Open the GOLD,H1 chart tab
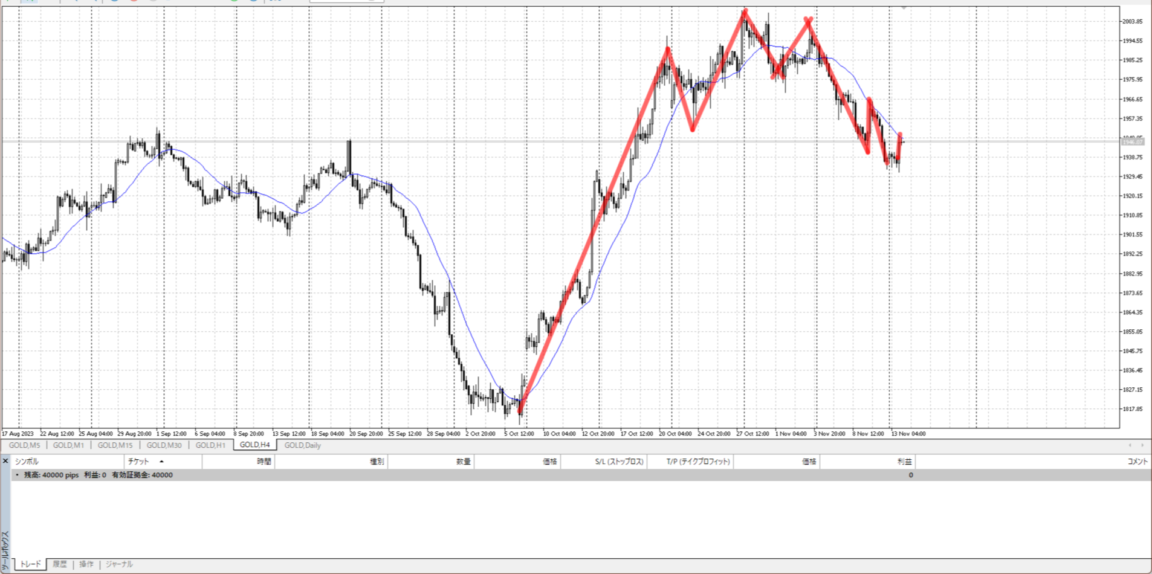1152x574 pixels. point(210,445)
